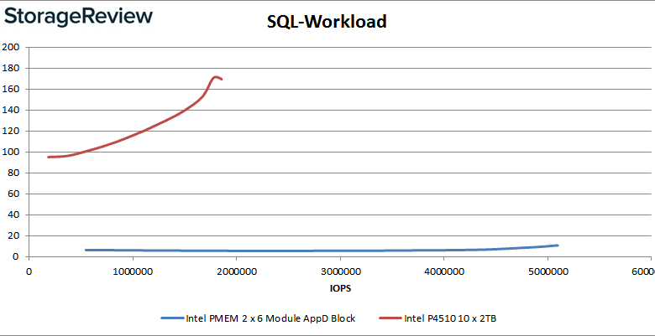Screen dimensions: 655x336
Task: Click the 120 y-axis label
Action: (9, 131)
